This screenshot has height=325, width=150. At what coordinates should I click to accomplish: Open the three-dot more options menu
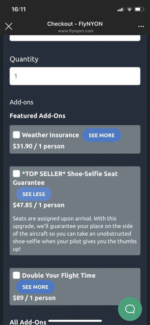pos(141,27)
